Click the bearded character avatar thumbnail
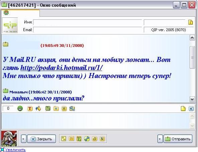Screen dimensions: 198x152 pos(9,139)
